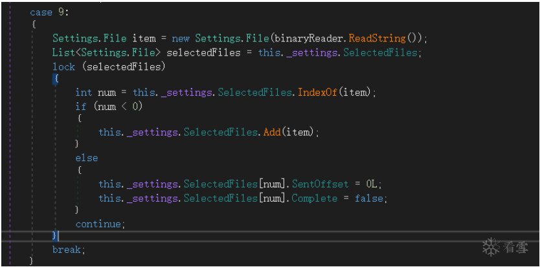This screenshot has height=267, width=540.
Task: Click the 'if' keyword
Action: [80, 106]
